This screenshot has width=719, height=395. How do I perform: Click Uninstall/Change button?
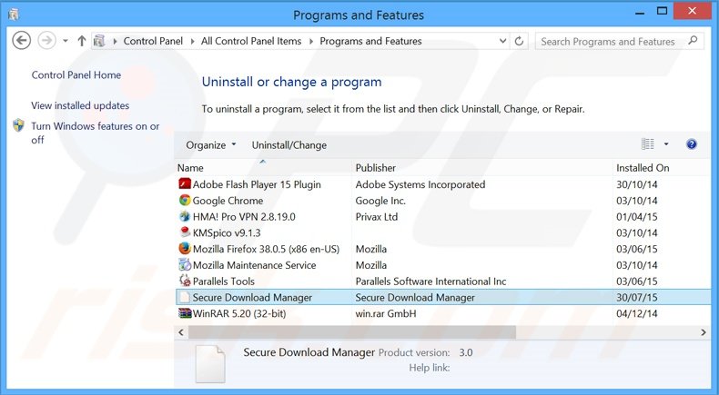click(289, 145)
